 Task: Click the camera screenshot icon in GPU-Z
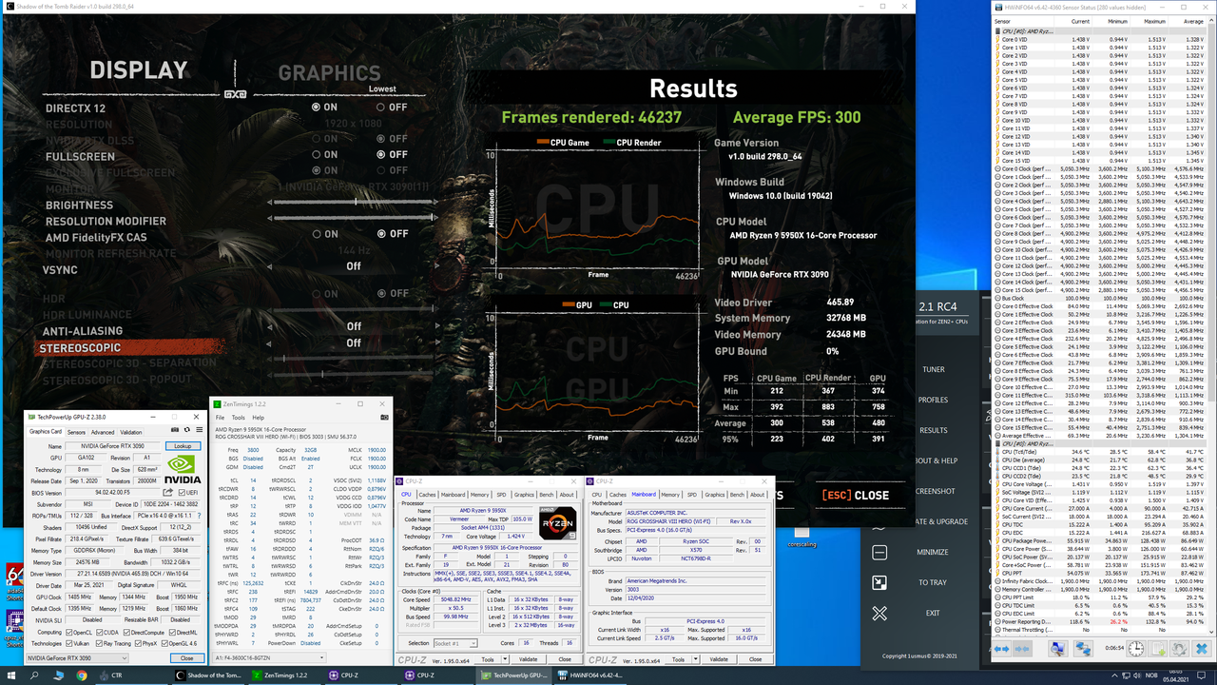175,430
